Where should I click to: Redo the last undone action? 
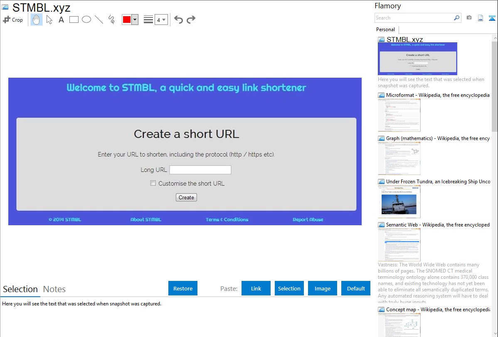coord(191,20)
